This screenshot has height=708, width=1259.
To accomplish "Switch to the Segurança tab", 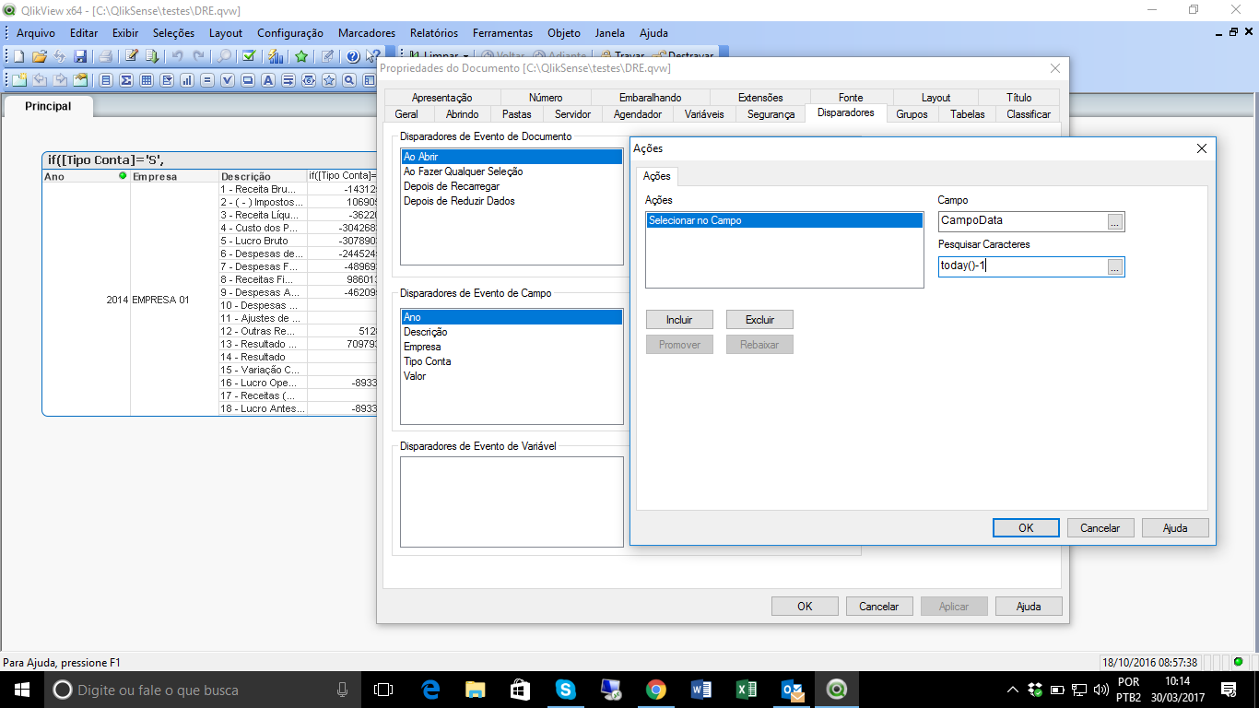I will (x=771, y=114).
